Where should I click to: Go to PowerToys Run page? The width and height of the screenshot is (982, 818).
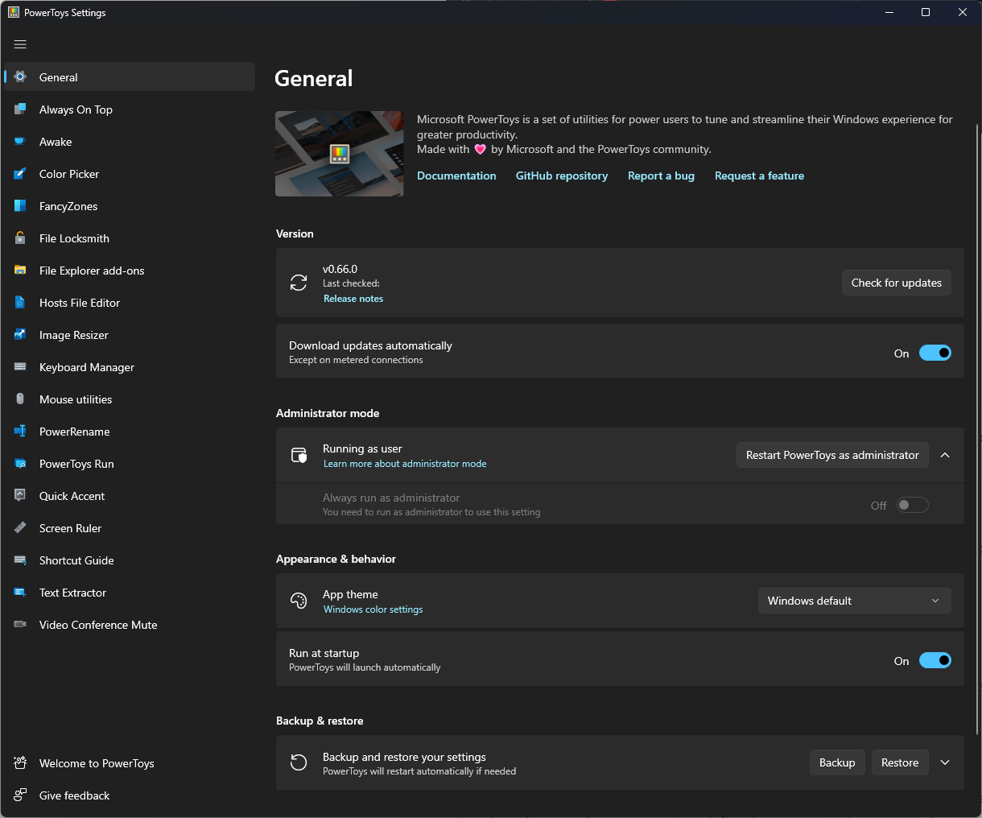pyautogui.click(x=76, y=464)
